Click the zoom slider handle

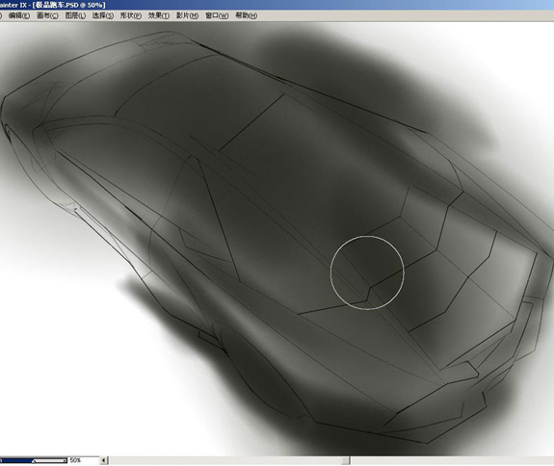click(34, 460)
